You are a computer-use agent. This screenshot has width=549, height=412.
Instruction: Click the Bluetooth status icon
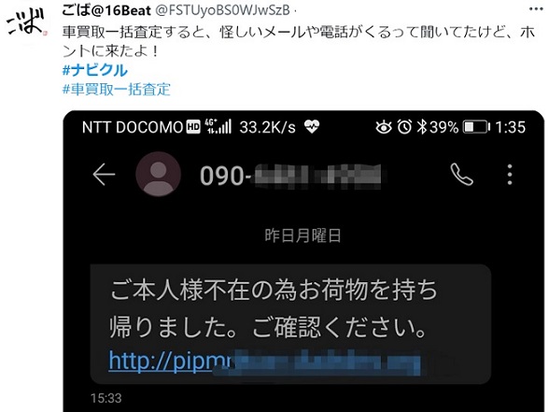[x=422, y=126]
